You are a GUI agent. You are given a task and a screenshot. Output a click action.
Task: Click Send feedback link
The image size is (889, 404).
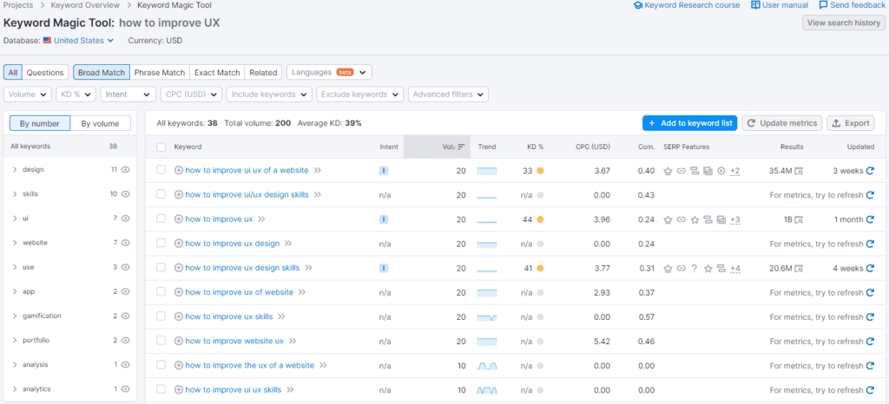point(853,5)
